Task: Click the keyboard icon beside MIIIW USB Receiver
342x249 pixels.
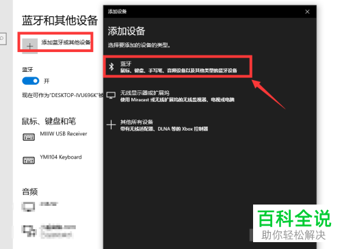Action: point(29,137)
